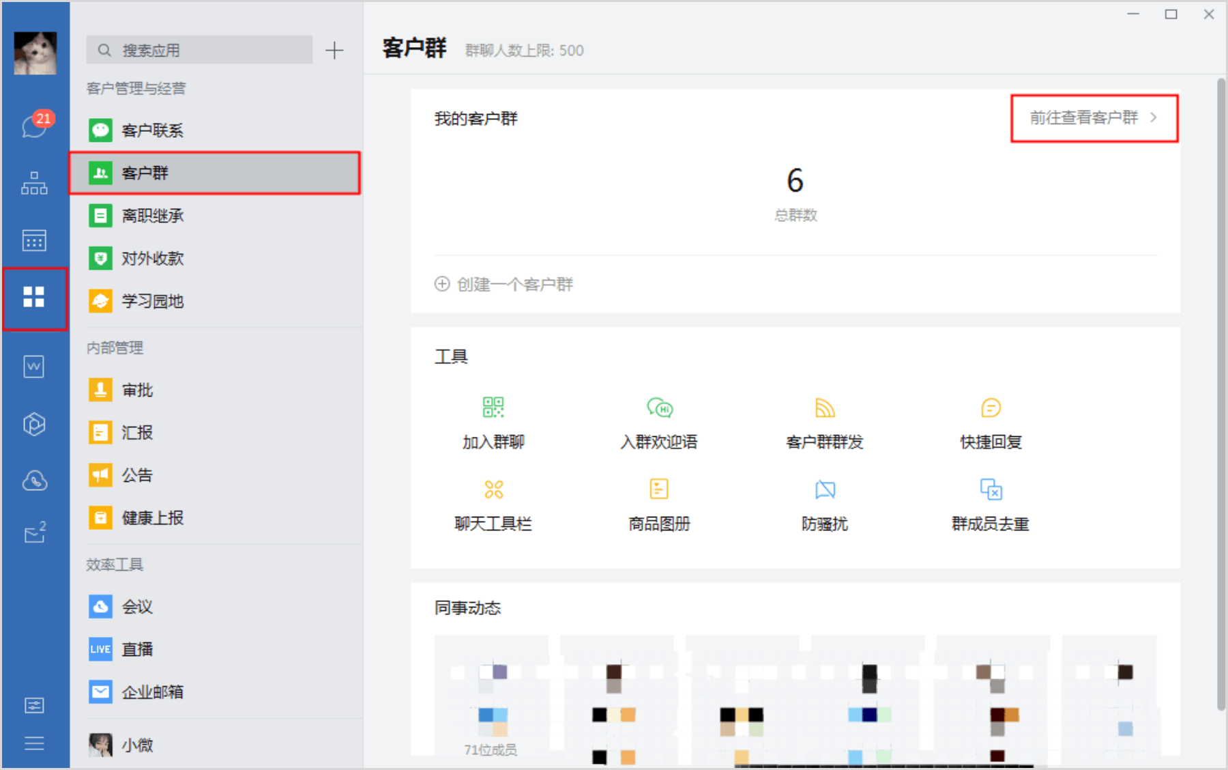Image resolution: width=1228 pixels, height=770 pixels.
Task: Select the Workbench grid icon
Action: pos(34,298)
